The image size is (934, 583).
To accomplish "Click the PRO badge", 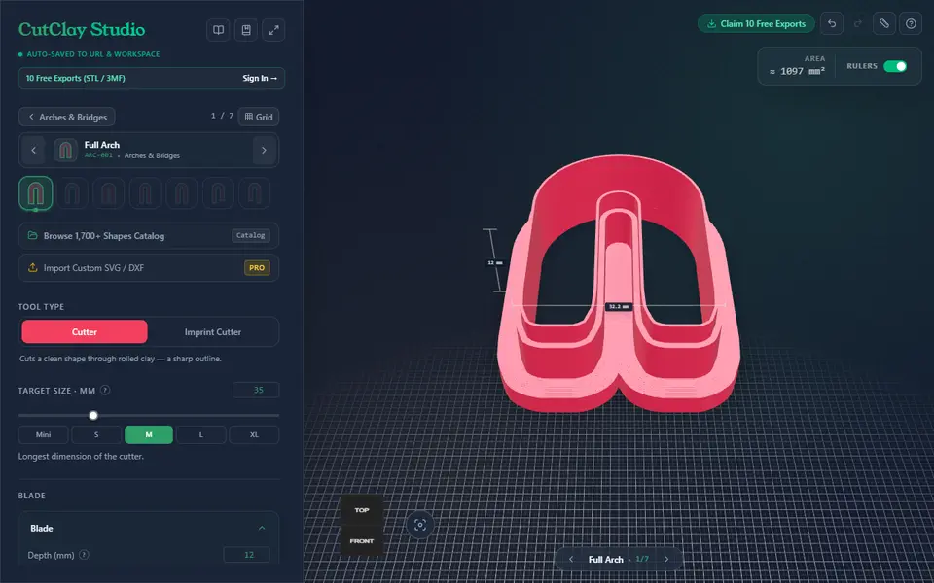I will point(257,268).
